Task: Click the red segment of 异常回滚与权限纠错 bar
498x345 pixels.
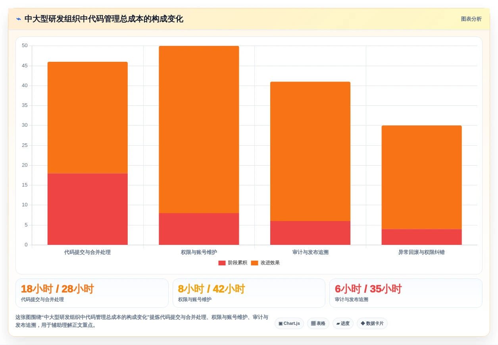Action: pyautogui.click(x=422, y=237)
